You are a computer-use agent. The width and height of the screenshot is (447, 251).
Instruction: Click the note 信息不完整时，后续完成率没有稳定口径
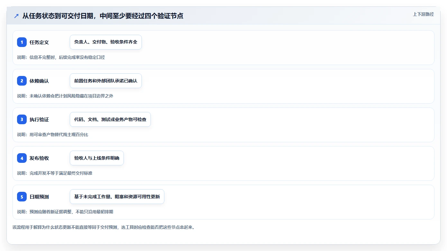click(67, 57)
